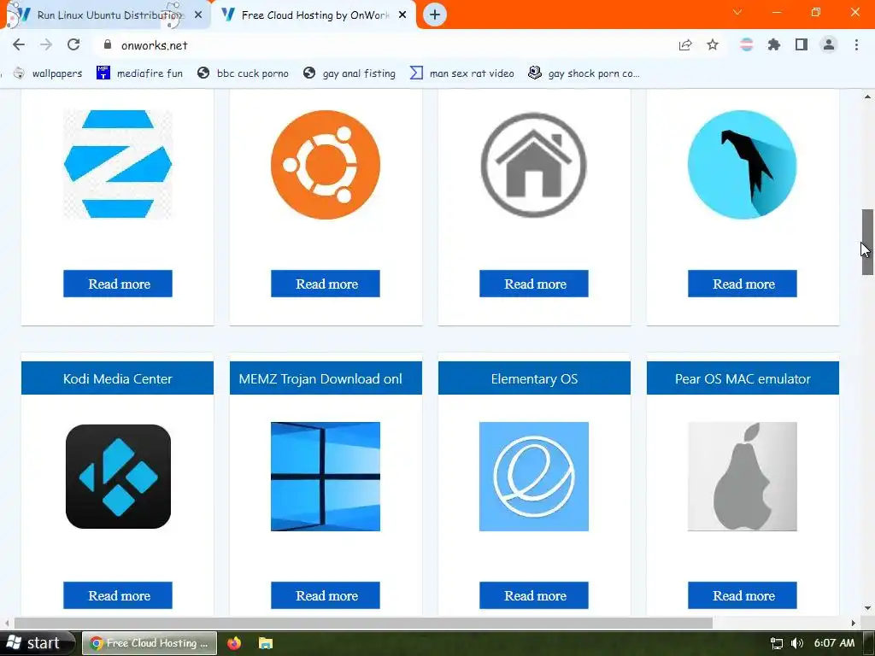Click Read more under the house logo
875x656 pixels.
click(533, 284)
